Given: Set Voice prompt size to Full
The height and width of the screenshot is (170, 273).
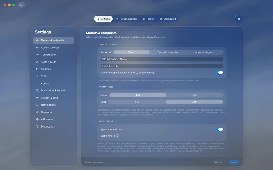Looking at the screenshot, I should (x=138, y=95).
